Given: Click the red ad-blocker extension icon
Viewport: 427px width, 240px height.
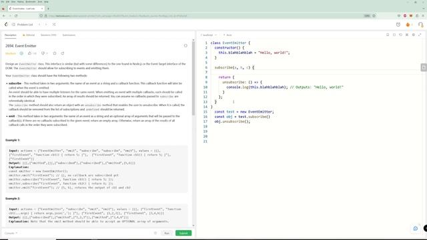Looking at the screenshot, I should tap(405, 16).
